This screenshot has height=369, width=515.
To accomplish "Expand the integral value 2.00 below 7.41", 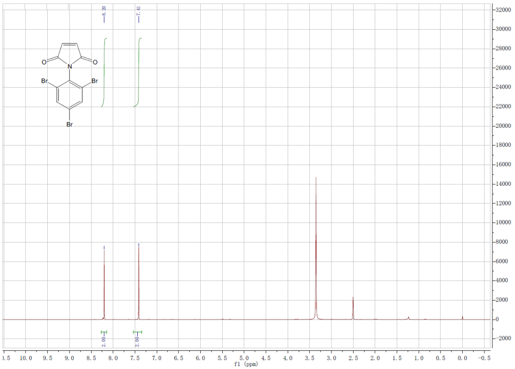I will pos(136,341).
